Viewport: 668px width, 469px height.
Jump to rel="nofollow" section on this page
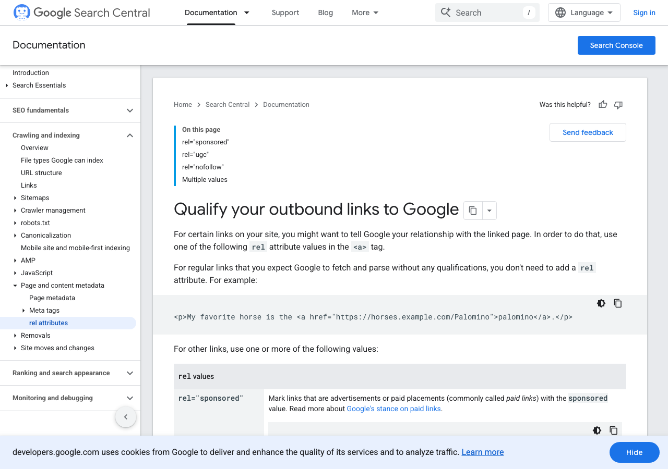(x=203, y=167)
